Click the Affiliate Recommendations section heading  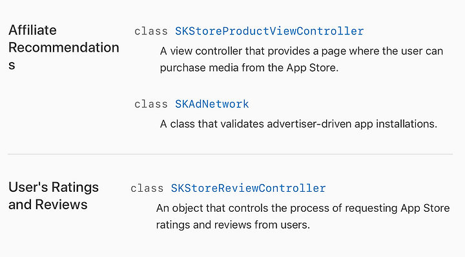[64, 47]
